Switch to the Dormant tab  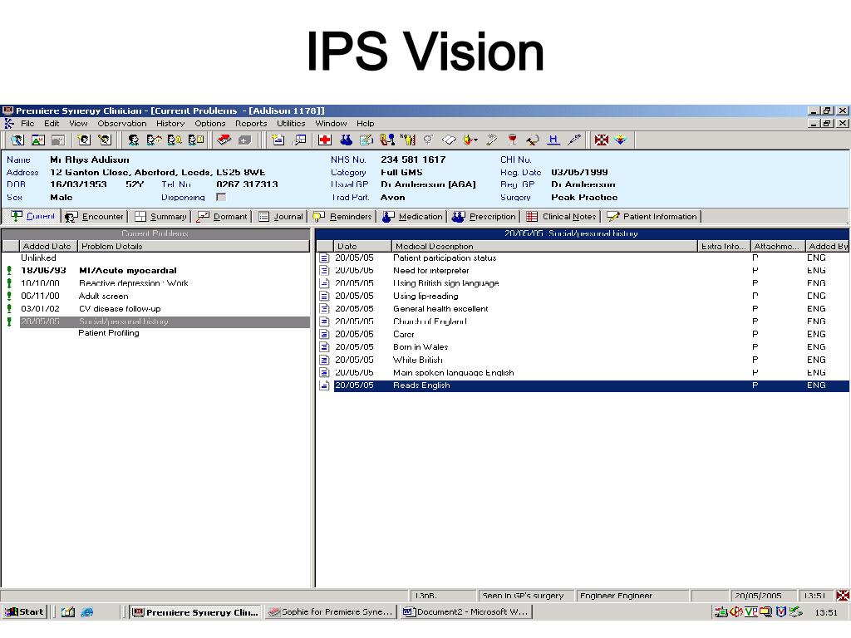click(222, 217)
